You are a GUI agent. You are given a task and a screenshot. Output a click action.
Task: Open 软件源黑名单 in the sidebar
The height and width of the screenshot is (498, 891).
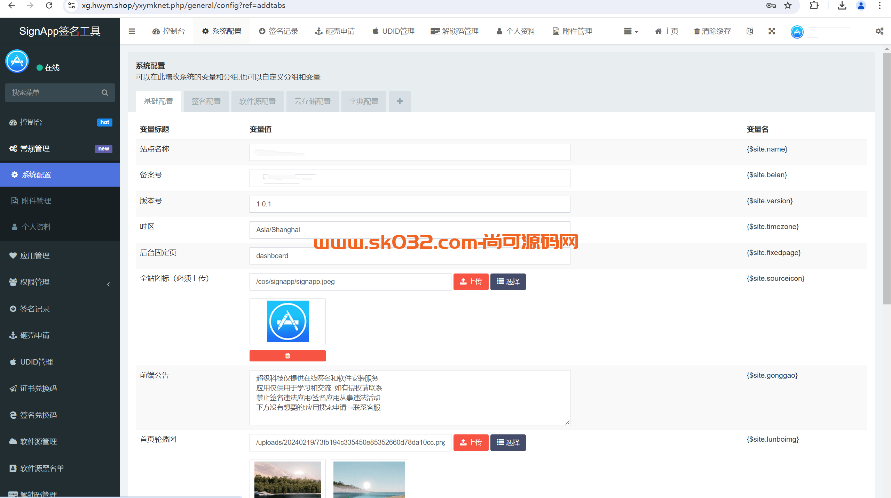[60, 468]
